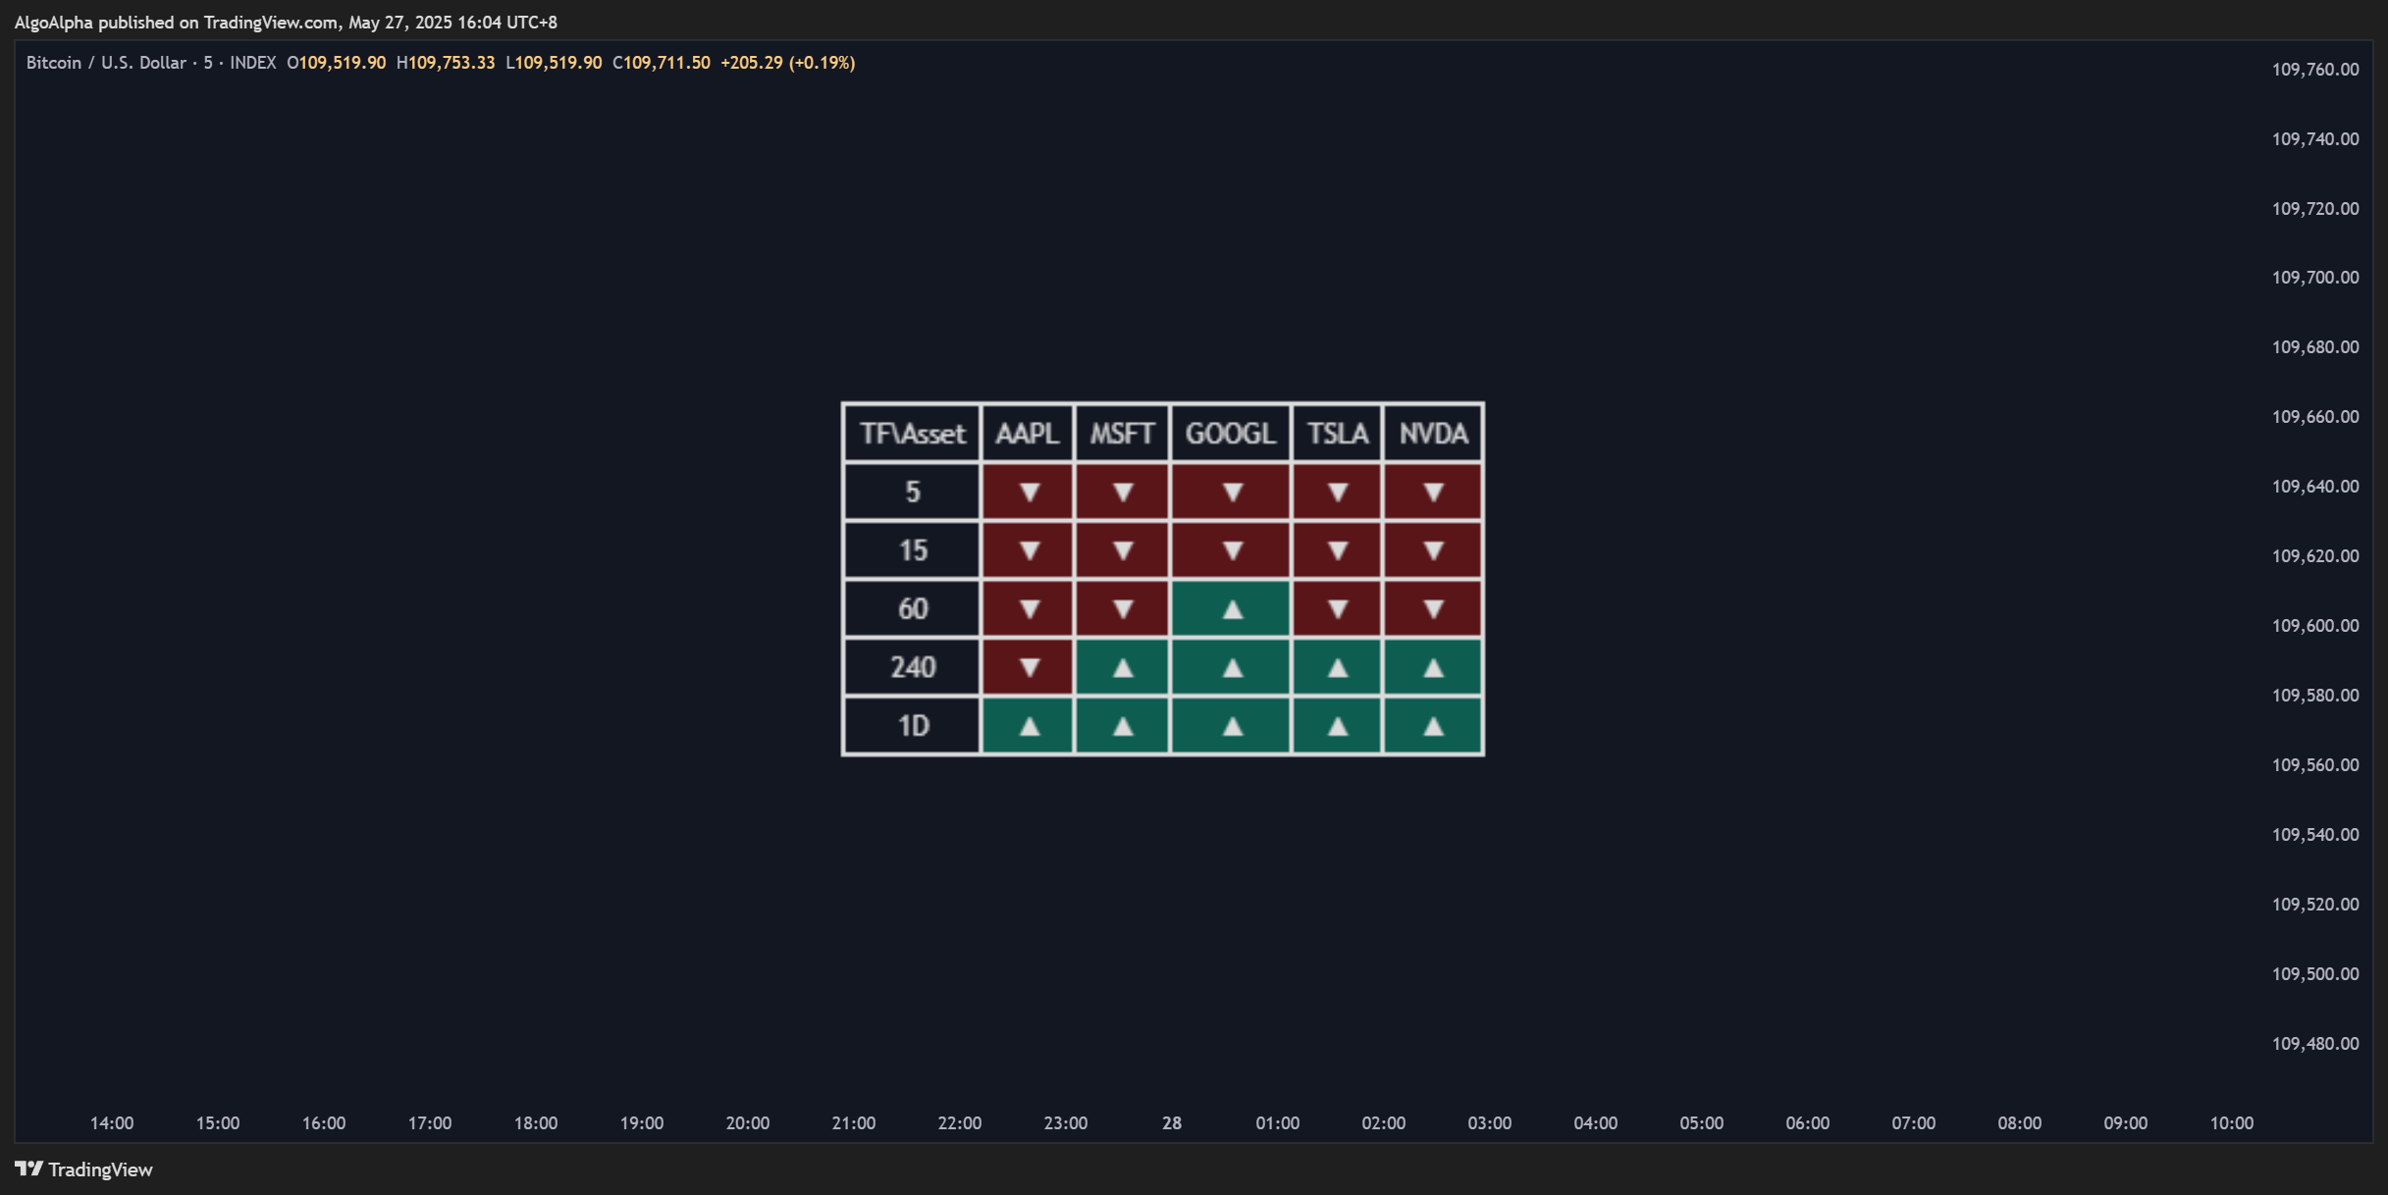This screenshot has height=1195, width=2388.
Task: Click the +205.29 (+0.19%) change value
Action: click(x=788, y=63)
